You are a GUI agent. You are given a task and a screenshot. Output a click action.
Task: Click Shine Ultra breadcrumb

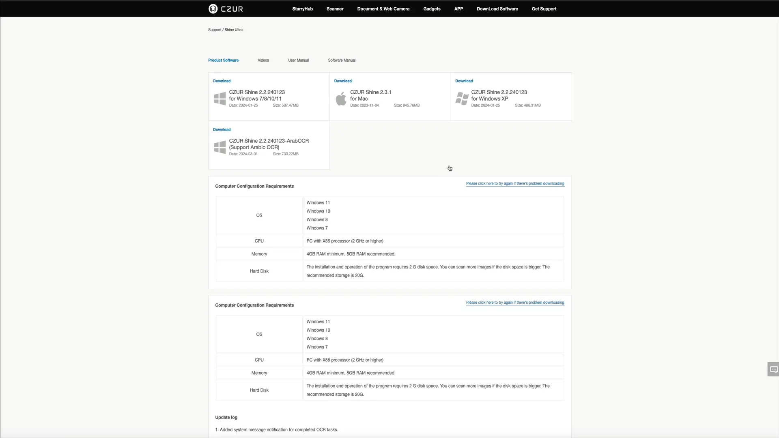(x=233, y=30)
